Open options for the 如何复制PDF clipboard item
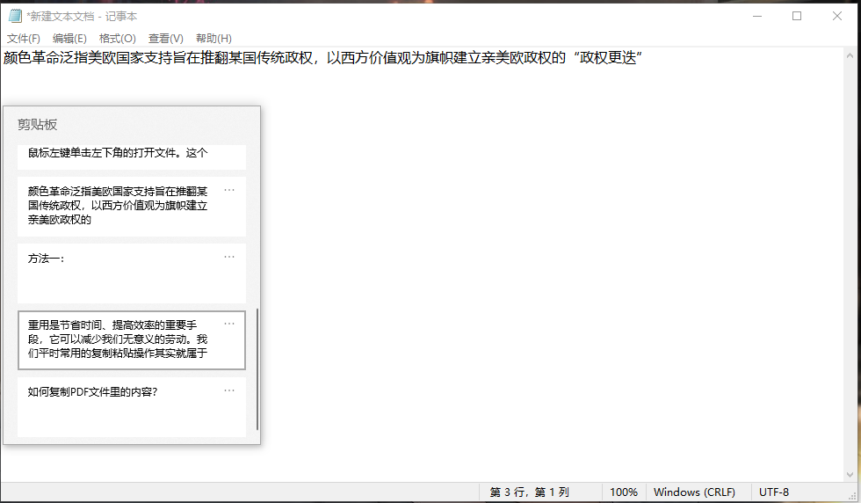The height and width of the screenshot is (503, 861). pos(229,390)
